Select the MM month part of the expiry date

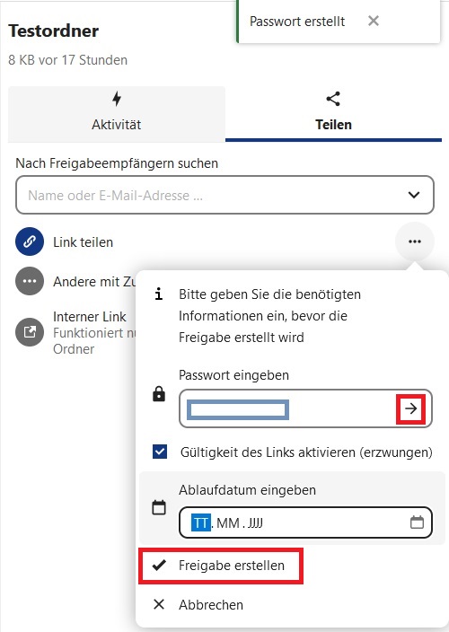[x=228, y=523]
